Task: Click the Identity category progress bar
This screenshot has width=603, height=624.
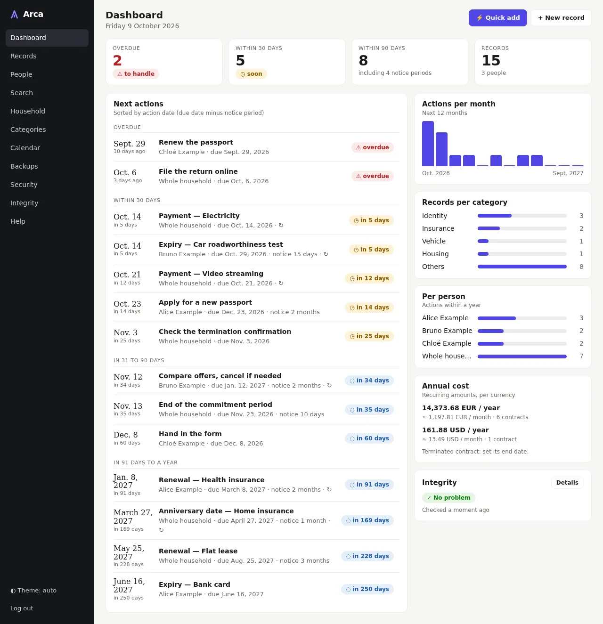Action: click(522, 216)
